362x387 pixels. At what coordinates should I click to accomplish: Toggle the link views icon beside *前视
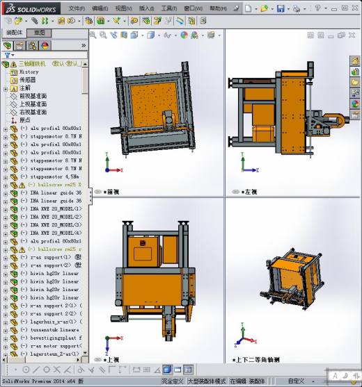[x=98, y=192]
